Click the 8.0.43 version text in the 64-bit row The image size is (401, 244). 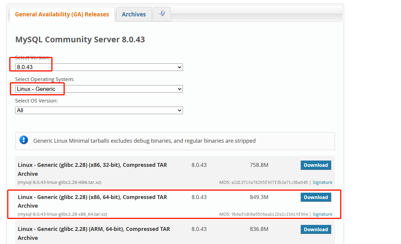(199, 197)
